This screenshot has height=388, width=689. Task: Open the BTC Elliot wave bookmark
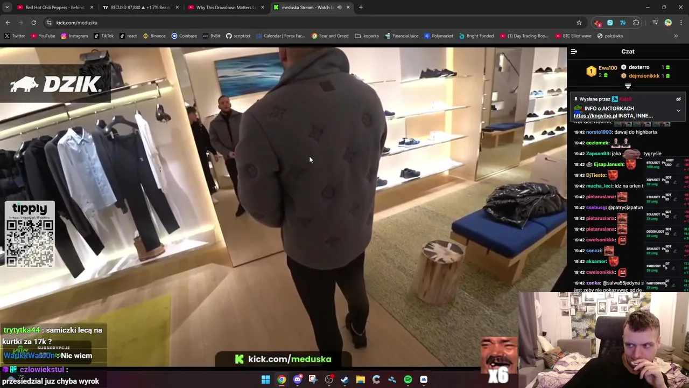[x=573, y=36]
